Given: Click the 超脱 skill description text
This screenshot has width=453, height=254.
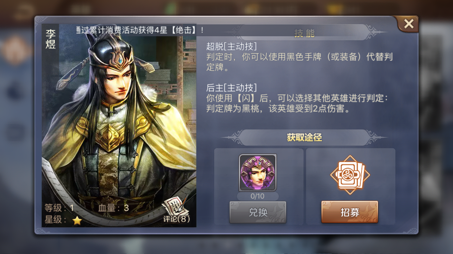Looking at the screenshot, I should (x=300, y=62).
